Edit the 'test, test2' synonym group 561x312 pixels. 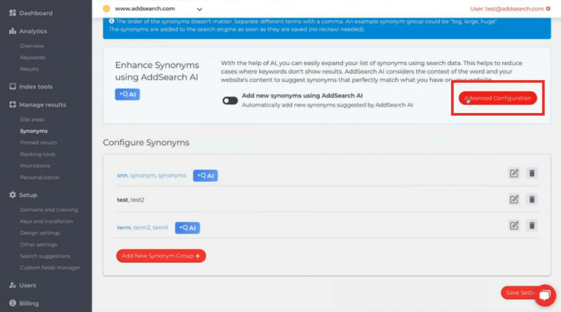[514, 200]
